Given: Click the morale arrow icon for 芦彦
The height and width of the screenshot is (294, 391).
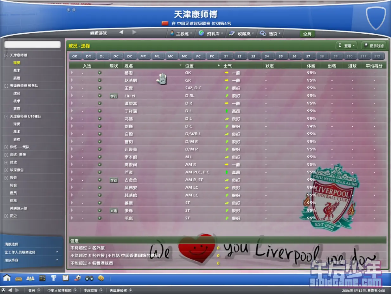Looking at the screenshot, I should 227,172.
